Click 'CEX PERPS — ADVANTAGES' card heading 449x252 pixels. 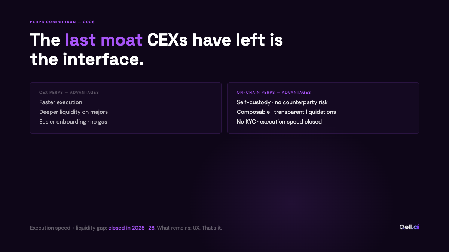tap(69, 93)
